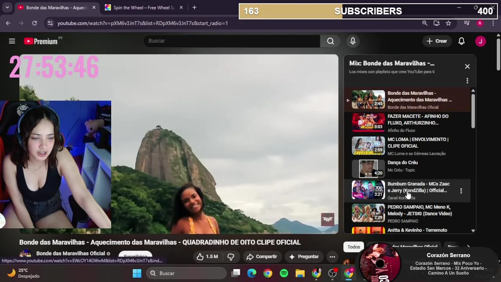501x282 pixels.
Task: Click Mix: Bonde das Maravilhas playlist heading
Action: (392, 63)
